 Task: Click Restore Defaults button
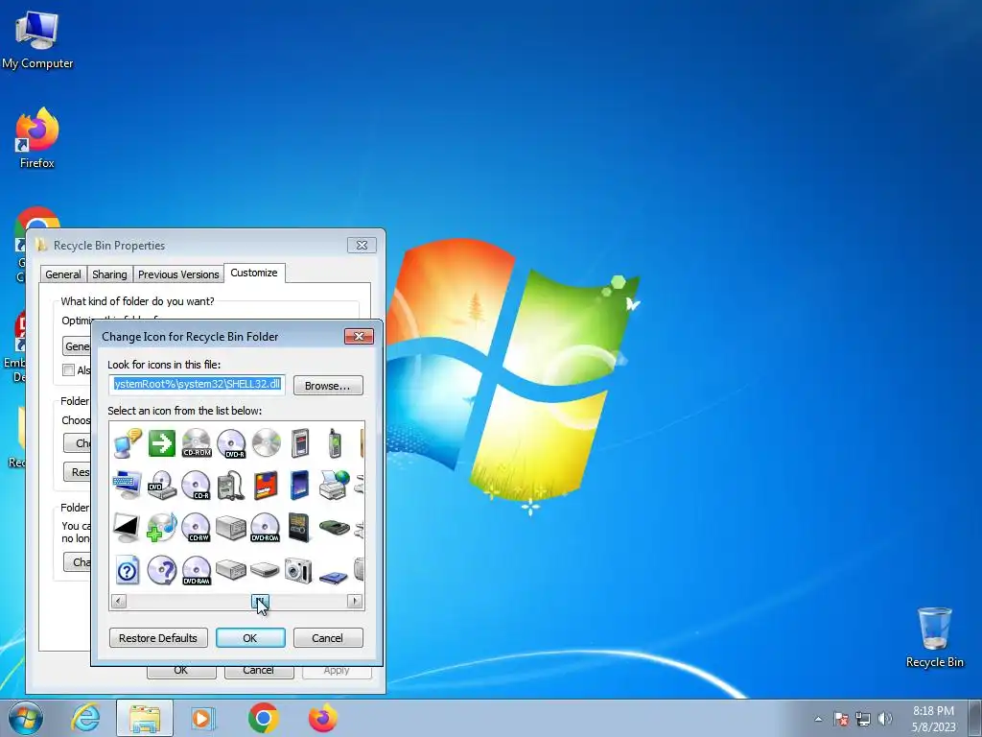point(158,638)
